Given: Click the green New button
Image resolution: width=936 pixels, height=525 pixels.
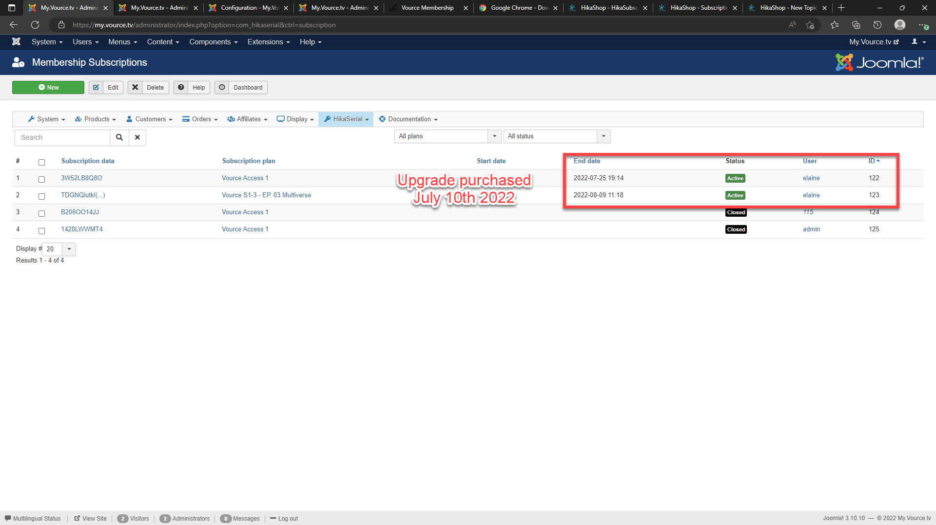Looking at the screenshot, I should (48, 88).
